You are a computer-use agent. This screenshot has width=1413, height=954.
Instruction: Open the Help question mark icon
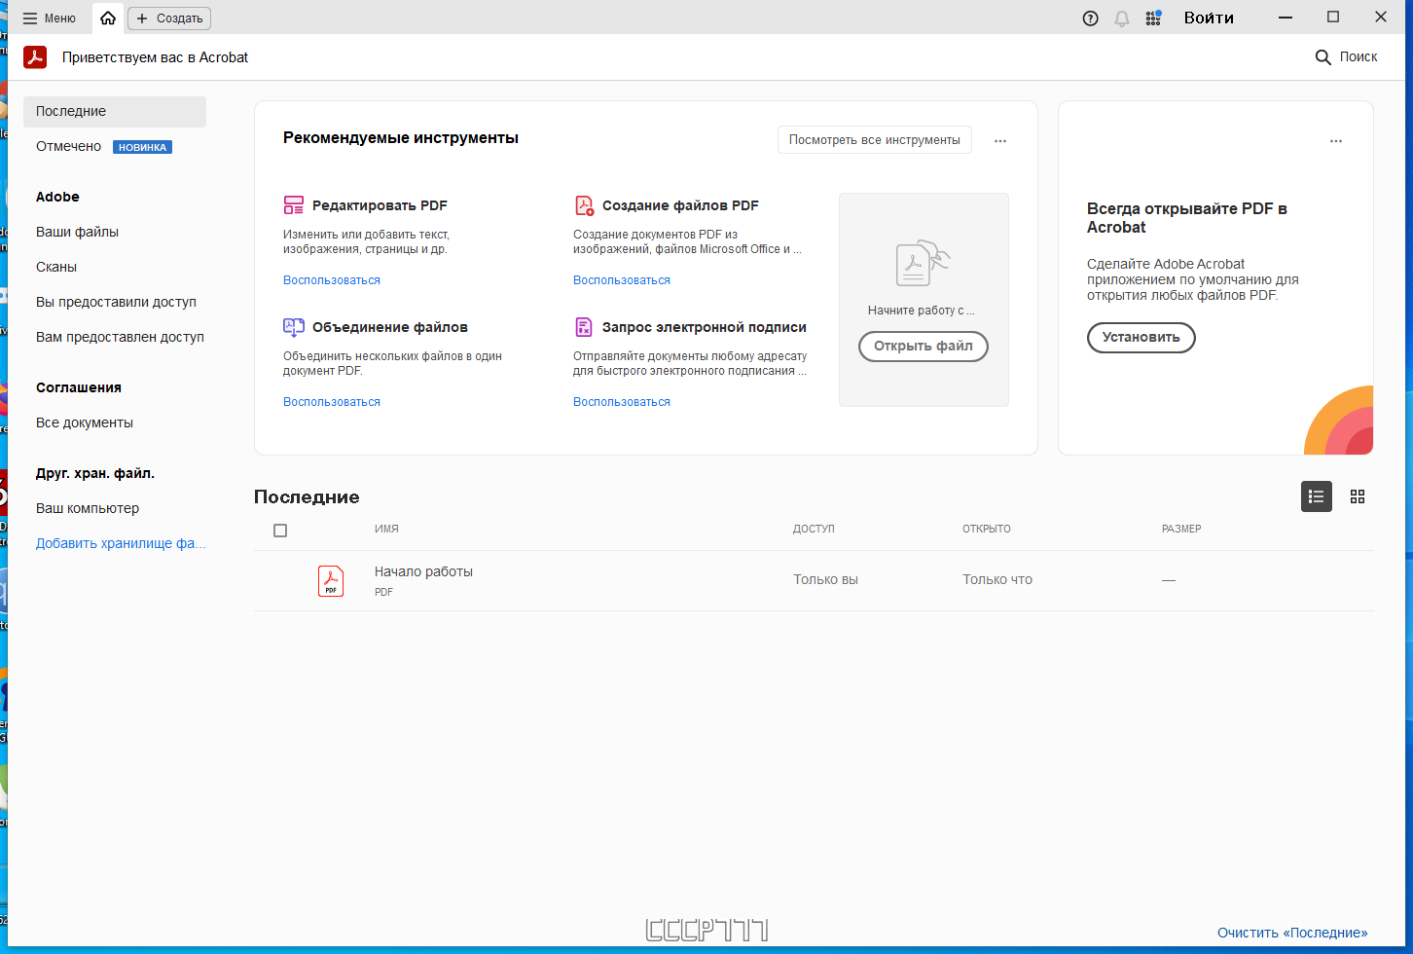click(x=1091, y=18)
